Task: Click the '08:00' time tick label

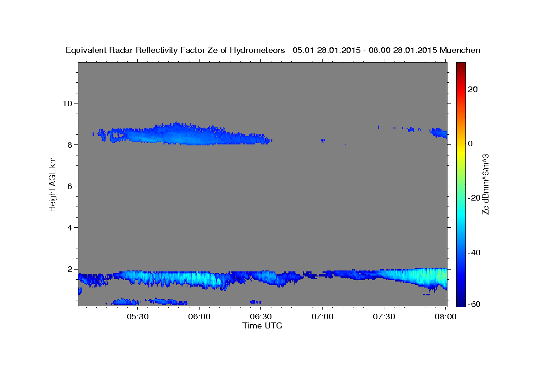Action: (x=446, y=316)
